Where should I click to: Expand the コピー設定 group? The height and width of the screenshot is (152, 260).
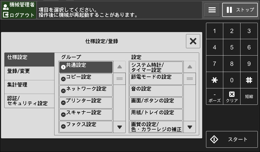pyautogui.click(x=86, y=79)
